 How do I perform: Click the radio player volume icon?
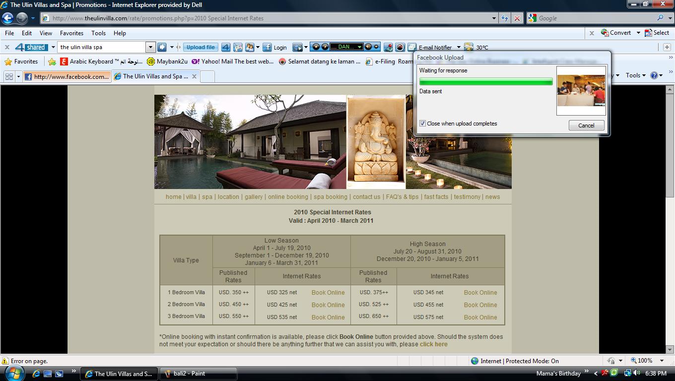point(368,47)
